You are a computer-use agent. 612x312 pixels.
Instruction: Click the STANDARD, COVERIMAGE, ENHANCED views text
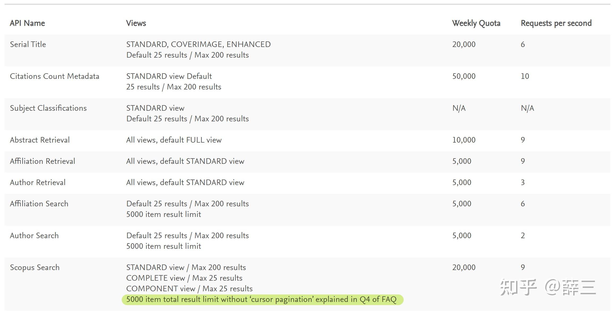199,44
